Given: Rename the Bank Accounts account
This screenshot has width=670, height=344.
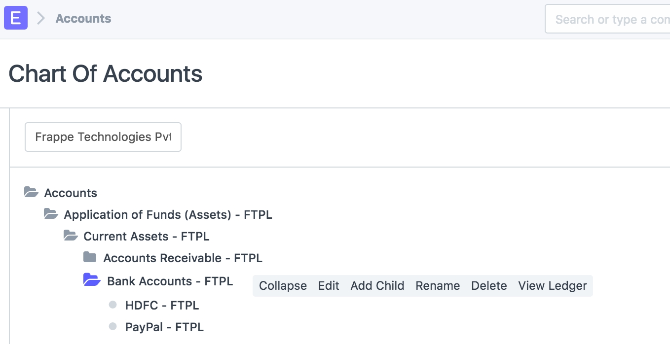Looking at the screenshot, I should 438,286.
